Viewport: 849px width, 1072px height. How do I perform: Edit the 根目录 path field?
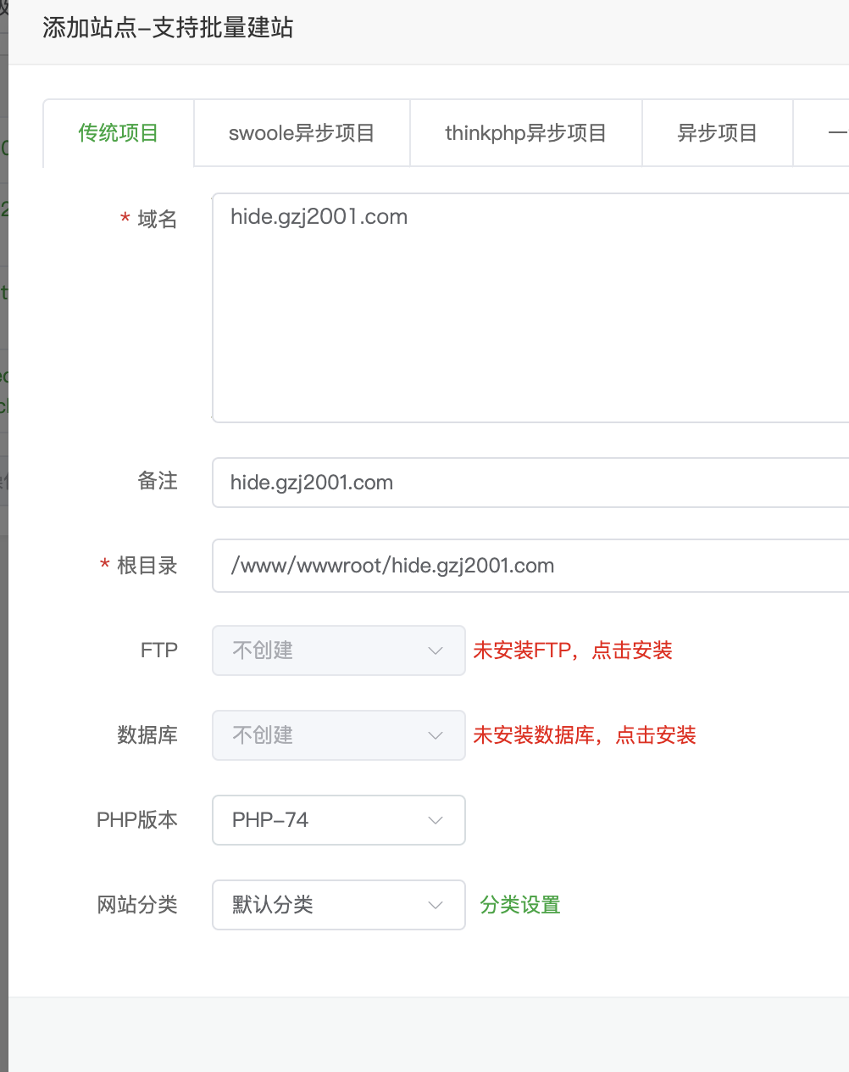pos(530,566)
